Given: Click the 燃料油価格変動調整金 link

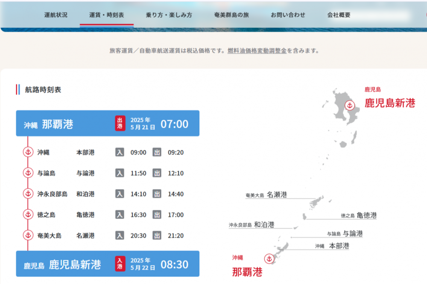Looking at the screenshot, I should click(257, 51).
